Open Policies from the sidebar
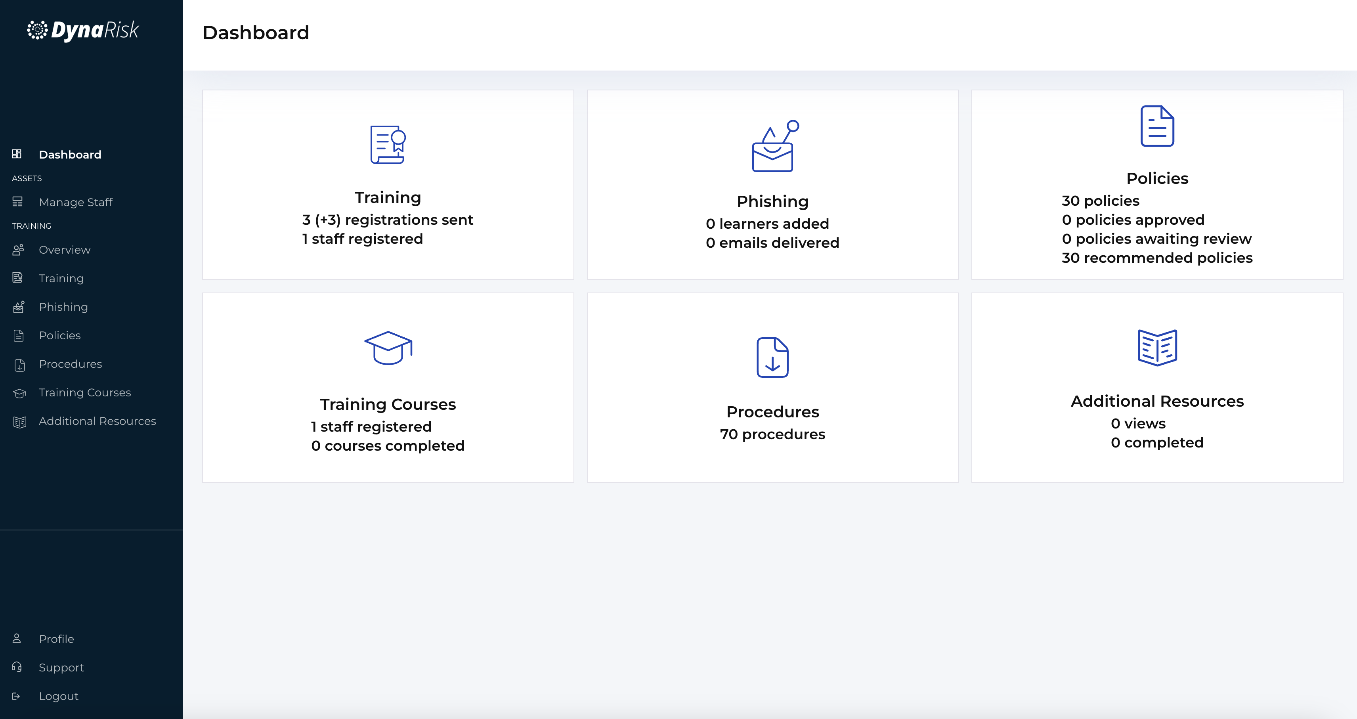Viewport: 1357px width, 719px height. click(x=59, y=336)
